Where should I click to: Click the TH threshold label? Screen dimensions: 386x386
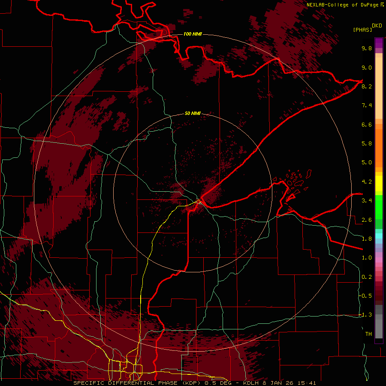(368, 334)
